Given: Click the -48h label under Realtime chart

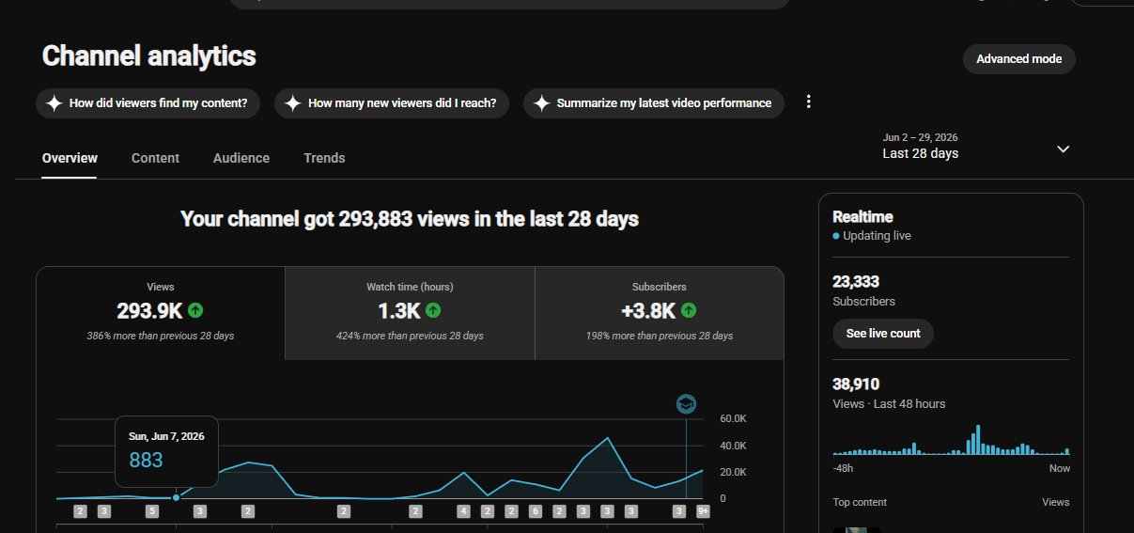Looking at the screenshot, I should tap(843, 468).
